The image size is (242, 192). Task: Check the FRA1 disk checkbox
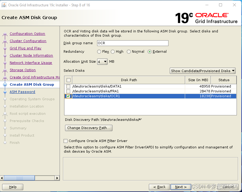point(68,91)
